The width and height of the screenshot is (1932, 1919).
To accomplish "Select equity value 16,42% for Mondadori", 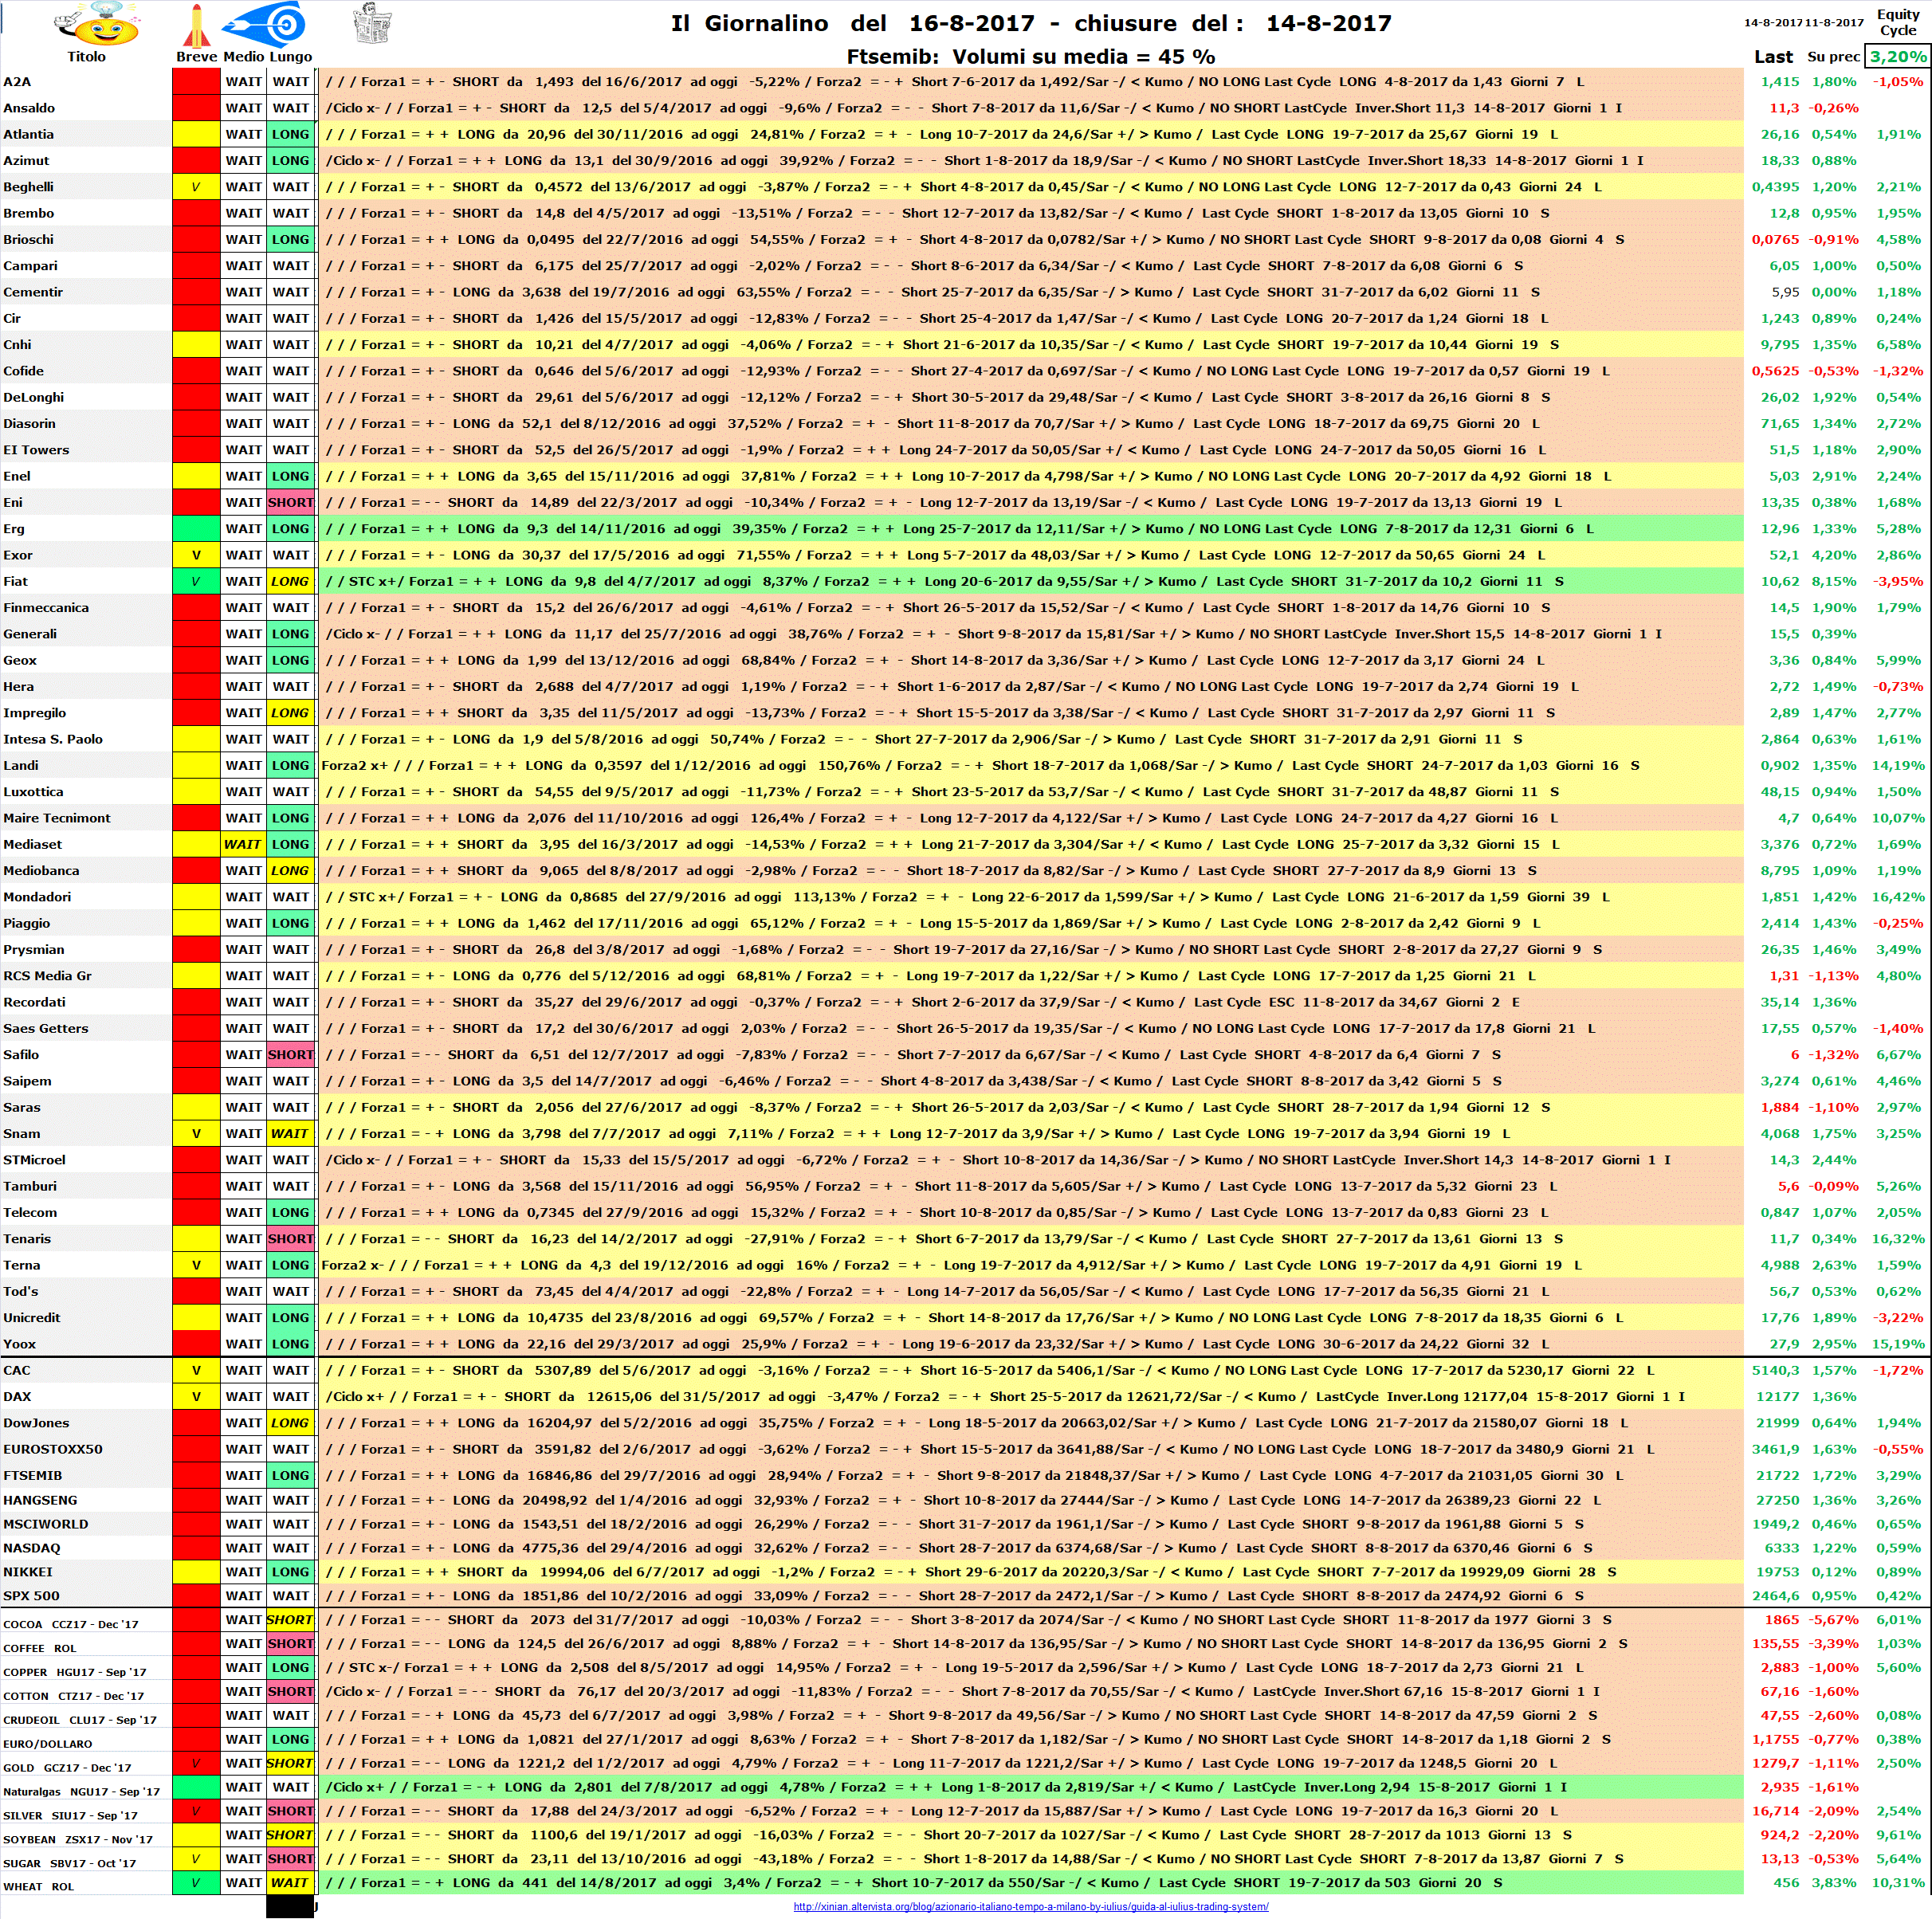I will 1898,897.
